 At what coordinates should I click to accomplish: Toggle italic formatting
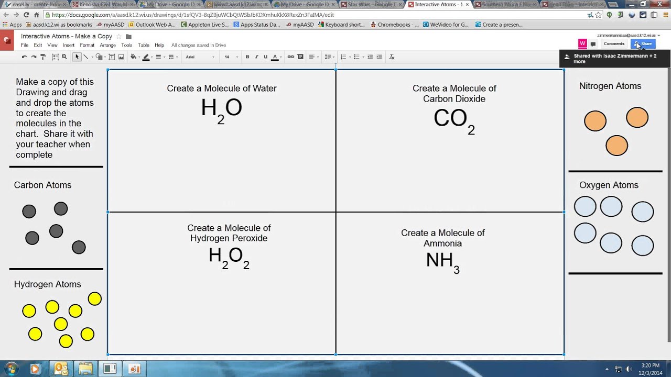coord(255,57)
